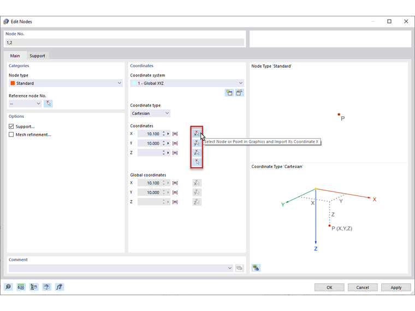Pick reference node in graphics icon
415x311 pixels.
[48, 104]
